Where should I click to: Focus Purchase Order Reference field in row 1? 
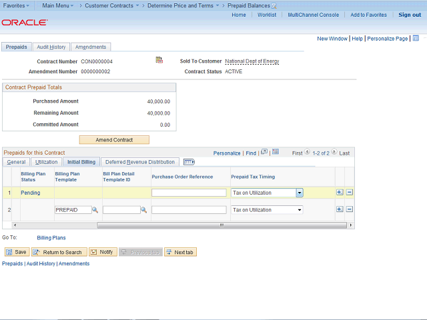click(x=189, y=193)
